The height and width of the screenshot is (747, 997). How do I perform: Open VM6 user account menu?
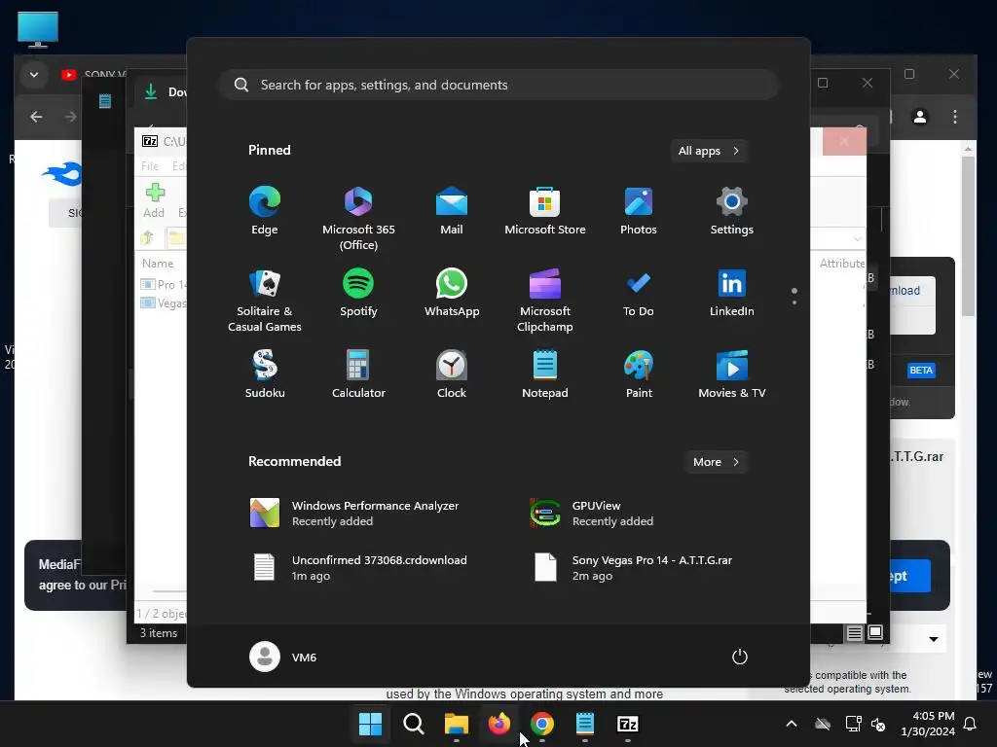click(x=283, y=657)
